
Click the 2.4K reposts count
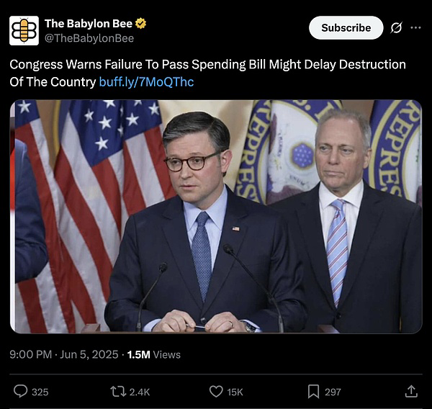(x=140, y=392)
